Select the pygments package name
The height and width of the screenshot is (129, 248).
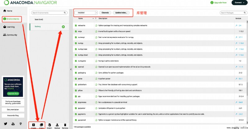pos(82,114)
